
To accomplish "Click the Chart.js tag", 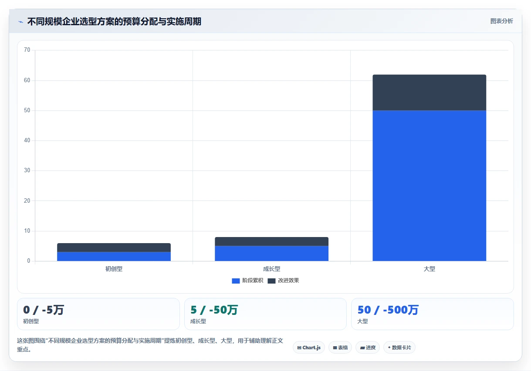I will click(x=309, y=348).
